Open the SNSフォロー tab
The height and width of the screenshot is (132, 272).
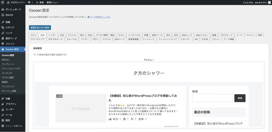202,35
